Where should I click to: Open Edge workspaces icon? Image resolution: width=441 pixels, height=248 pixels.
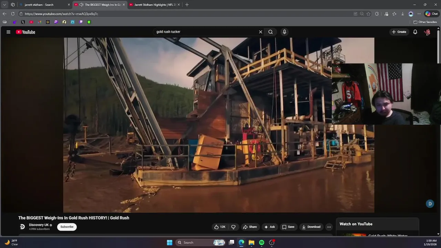[x=13, y=5]
